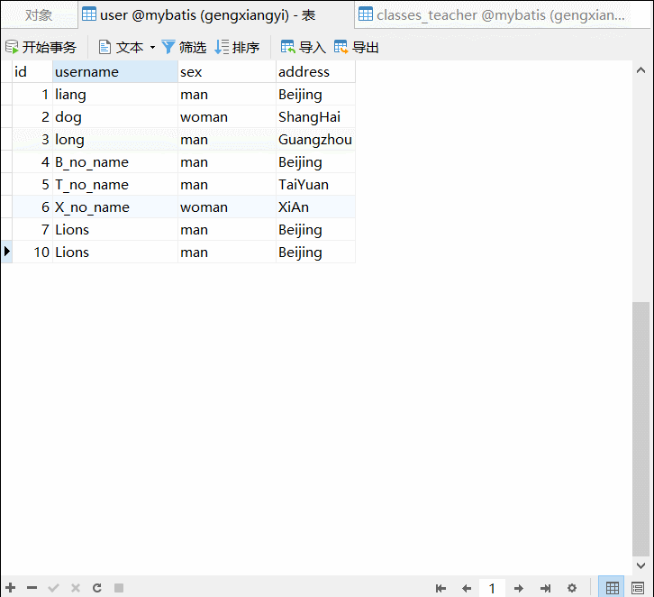Click the scrollbar up arrow
Image resolution: width=654 pixels, height=597 pixels.
point(641,70)
